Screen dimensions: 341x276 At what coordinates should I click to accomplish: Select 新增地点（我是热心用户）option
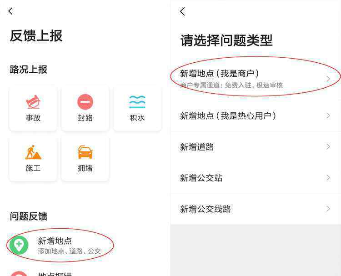pyautogui.click(x=256, y=115)
